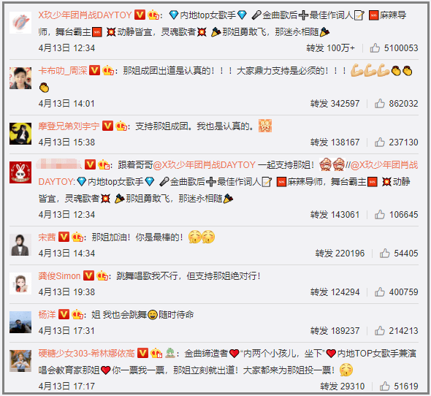
Task: Like 宋茜's comment thumbs-up icon
Action: click(x=384, y=253)
